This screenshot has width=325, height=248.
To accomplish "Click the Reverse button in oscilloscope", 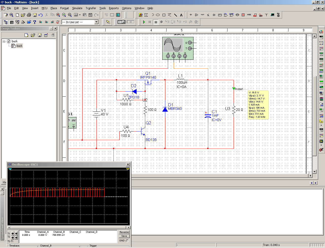I will [x=124, y=232].
